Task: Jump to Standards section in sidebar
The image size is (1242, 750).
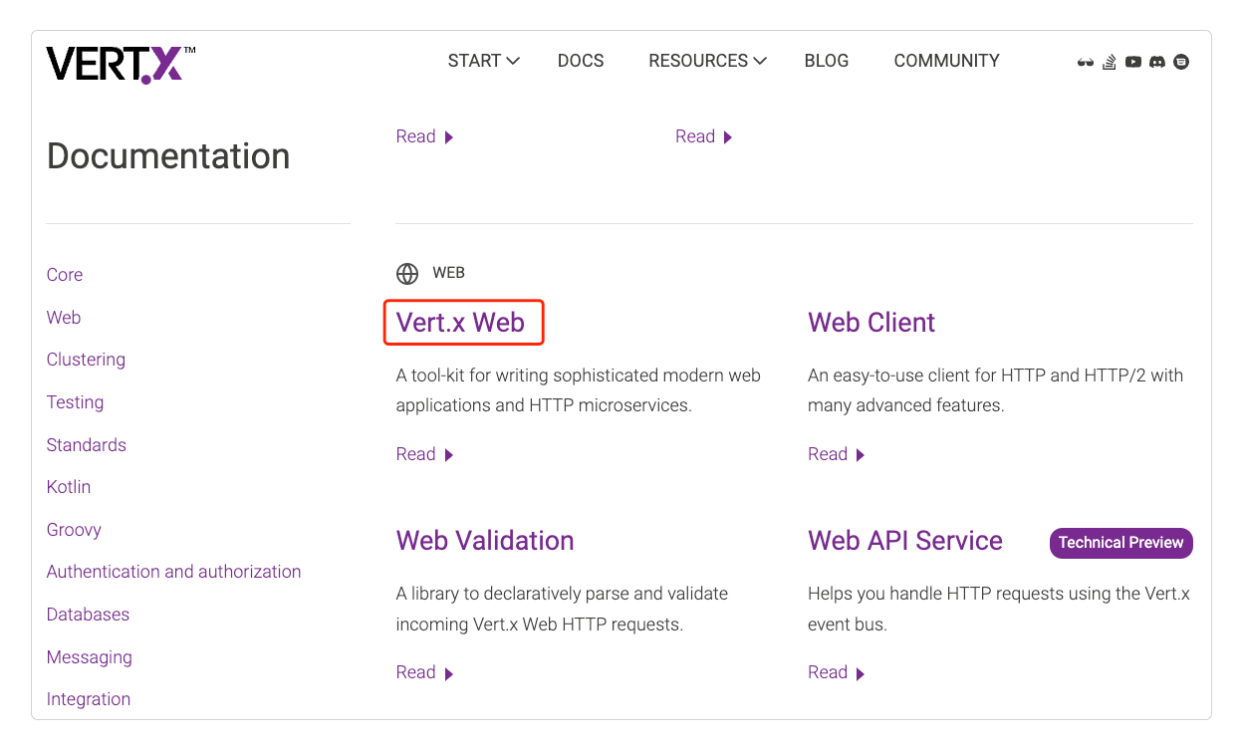Action: [86, 445]
